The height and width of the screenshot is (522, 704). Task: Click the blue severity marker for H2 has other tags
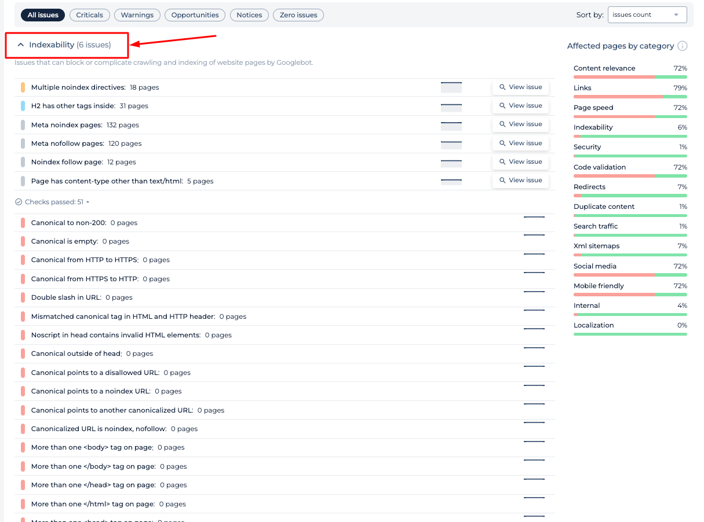tap(23, 106)
